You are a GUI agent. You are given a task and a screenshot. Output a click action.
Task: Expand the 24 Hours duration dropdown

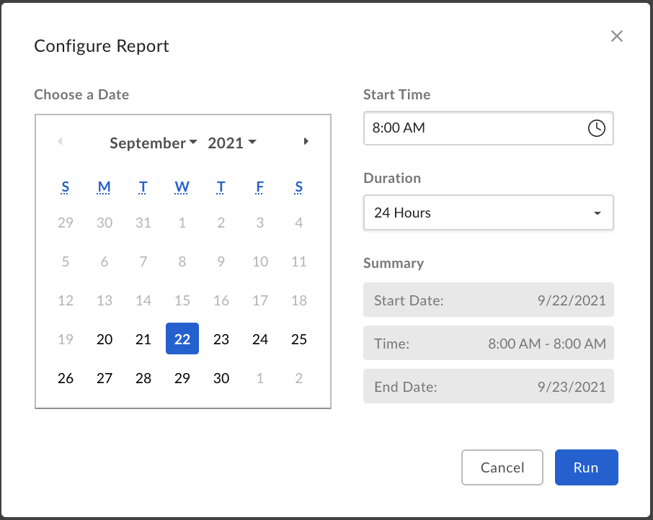(488, 212)
